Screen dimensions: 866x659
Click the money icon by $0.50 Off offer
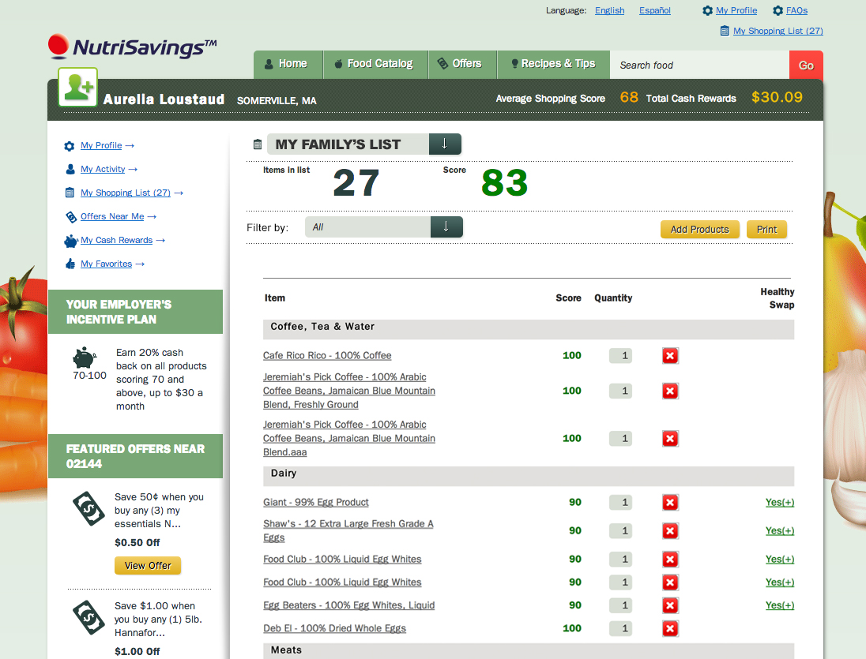(x=88, y=508)
